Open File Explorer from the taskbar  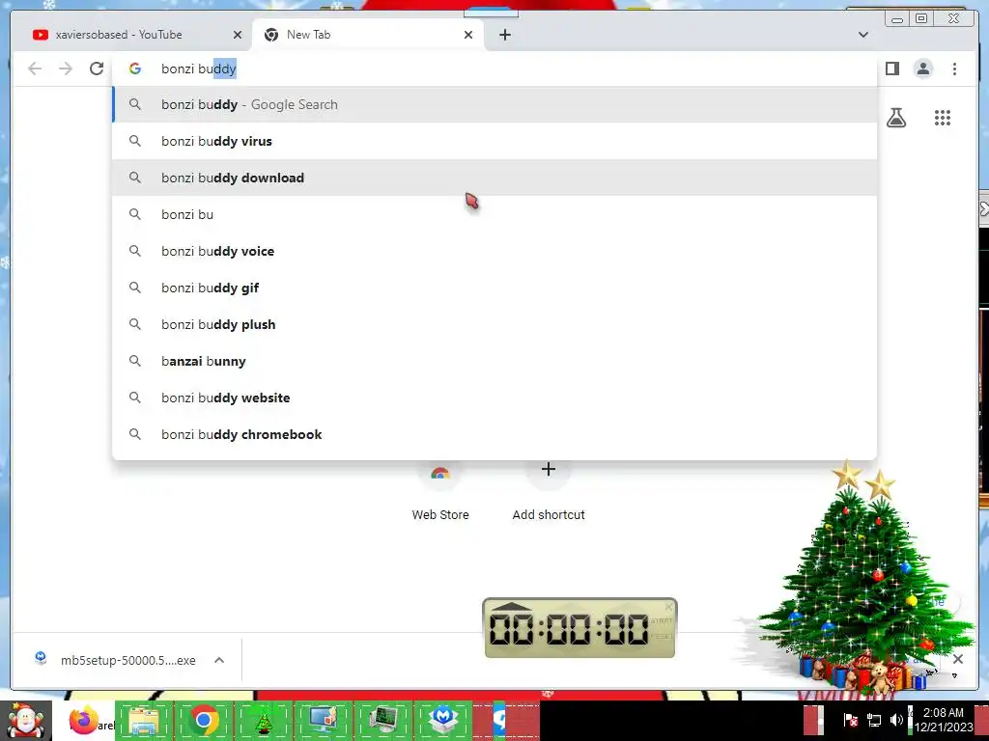coord(144,721)
